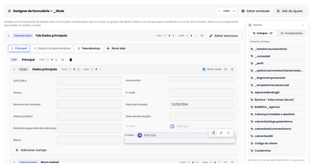The image size is (311, 164).
Task: Select the Código do cliente palette field
Action: tap(277, 143)
